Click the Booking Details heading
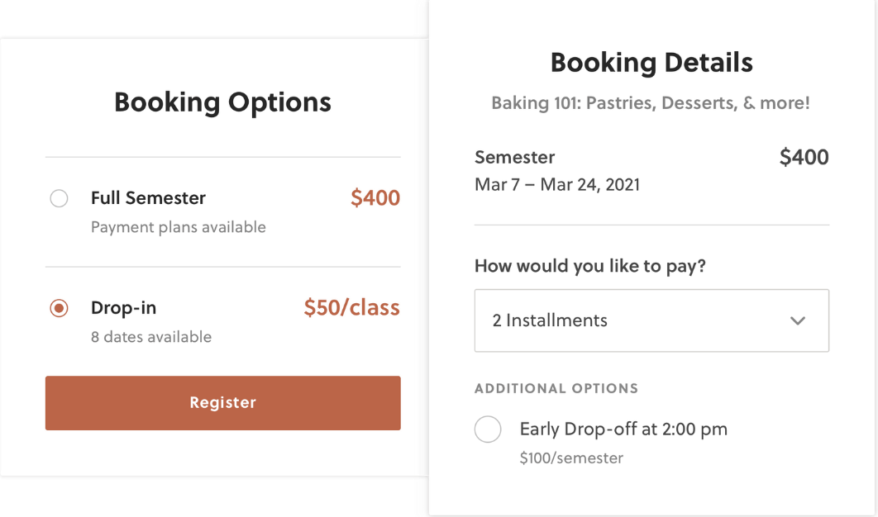 tap(651, 63)
